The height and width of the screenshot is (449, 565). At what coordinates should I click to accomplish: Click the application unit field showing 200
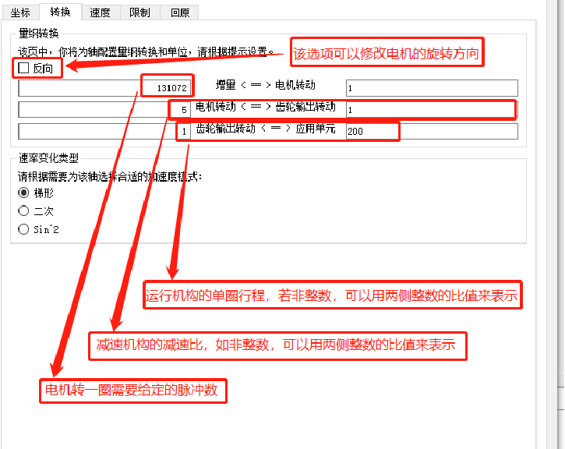click(x=432, y=132)
